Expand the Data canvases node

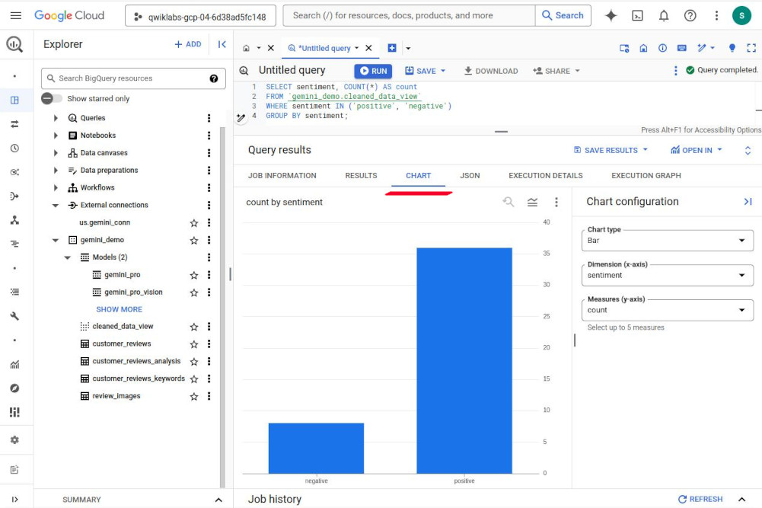[56, 153]
